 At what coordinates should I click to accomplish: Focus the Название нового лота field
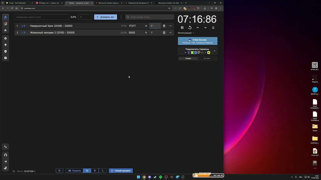pyautogui.click(x=41, y=17)
